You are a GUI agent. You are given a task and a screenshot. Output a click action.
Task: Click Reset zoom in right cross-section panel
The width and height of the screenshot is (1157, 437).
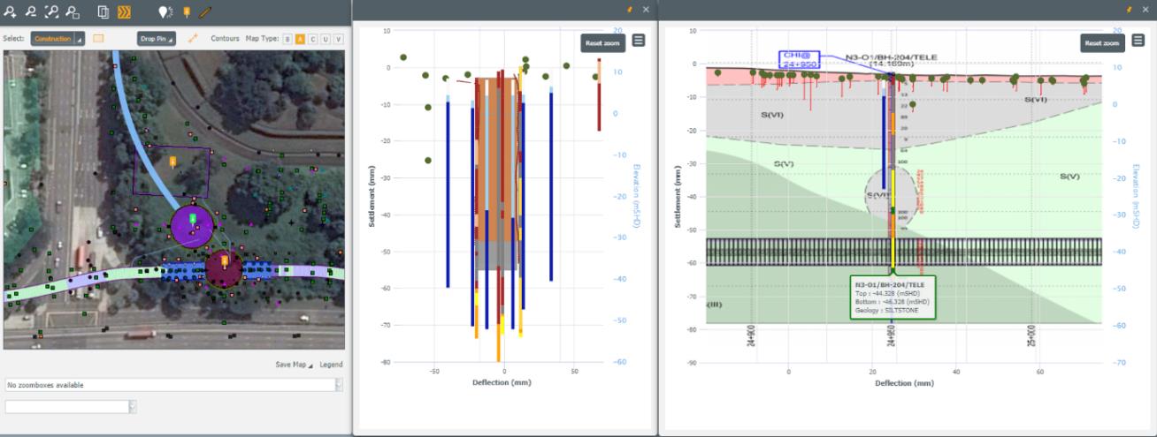click(x=1102, y=42)
